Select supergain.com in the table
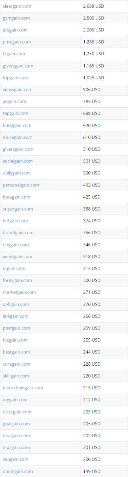 tap(18, 209)
